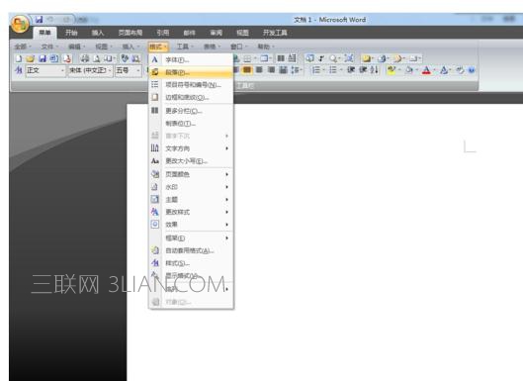Click the Columns toolbar icon
This screenshot has height=381, width=523.
coord(281,58)
